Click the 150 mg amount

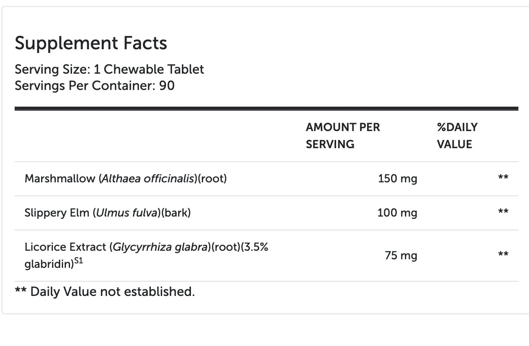[397, 179]
